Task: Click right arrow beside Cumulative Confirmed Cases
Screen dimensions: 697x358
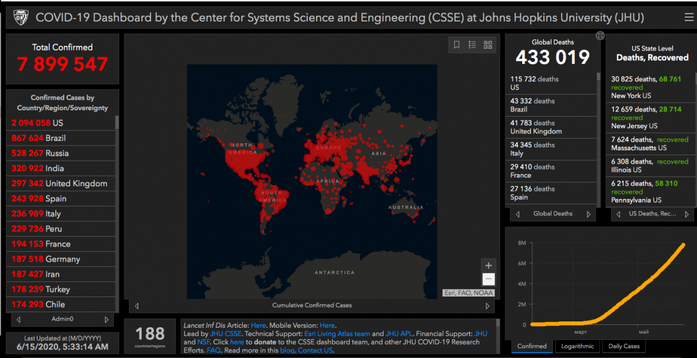Action: (x=487, y=306)
